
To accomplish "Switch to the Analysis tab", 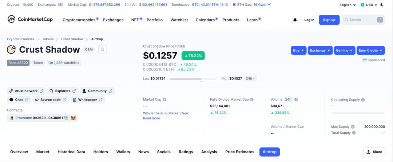I will pos(209,152).
